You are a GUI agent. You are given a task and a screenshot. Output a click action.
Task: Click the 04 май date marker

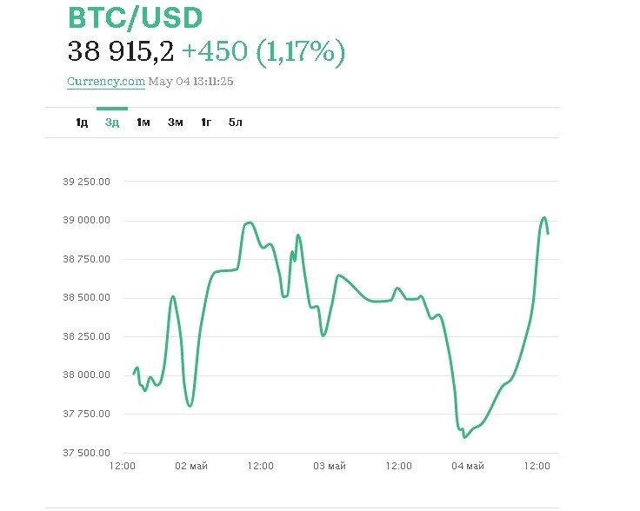[x=469, y=467]
